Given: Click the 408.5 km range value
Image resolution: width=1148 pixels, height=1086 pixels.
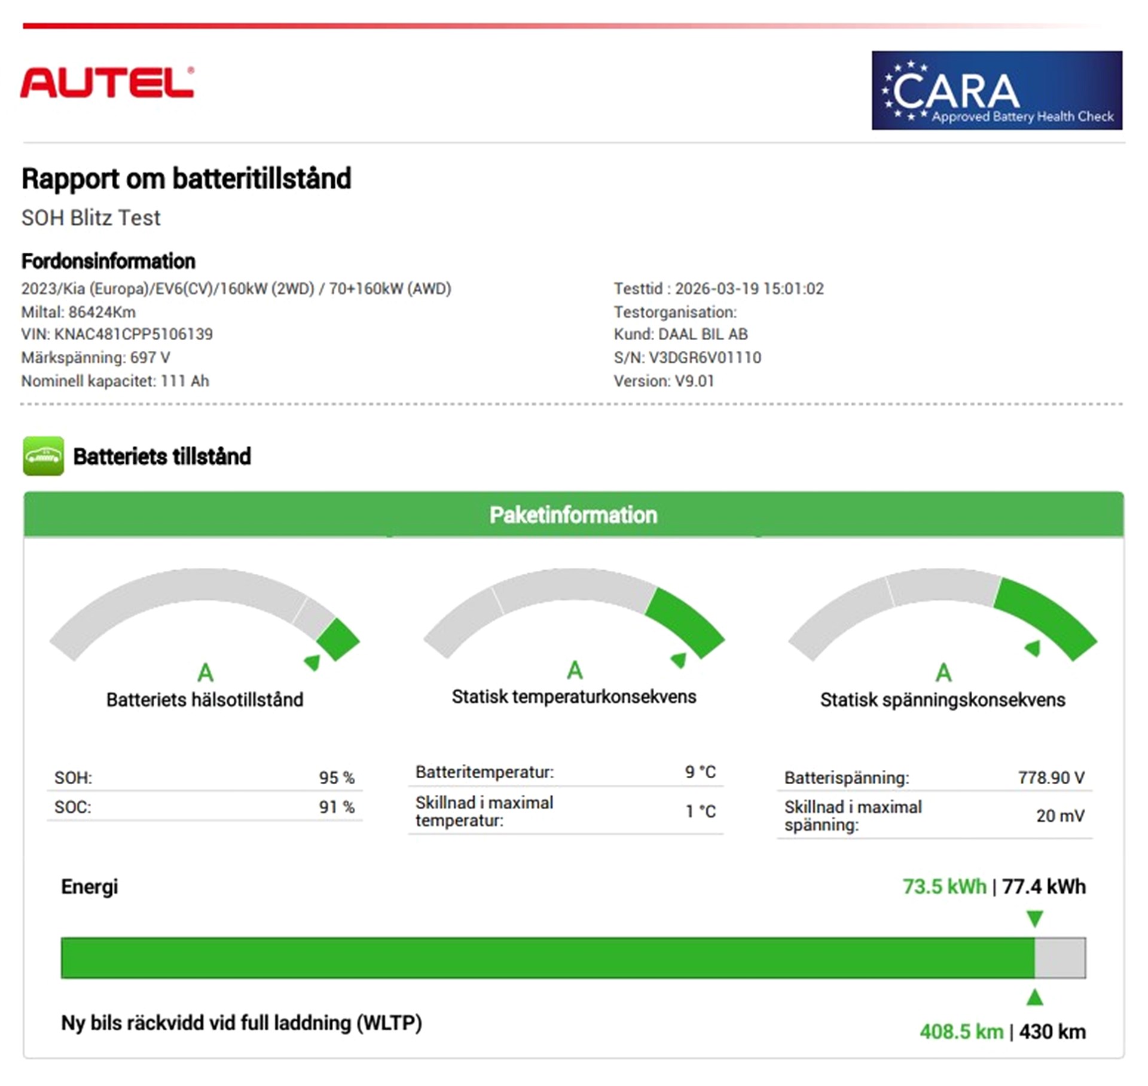Looking at the screenshot, I should pyautogui.click(x=961, y=1032).
